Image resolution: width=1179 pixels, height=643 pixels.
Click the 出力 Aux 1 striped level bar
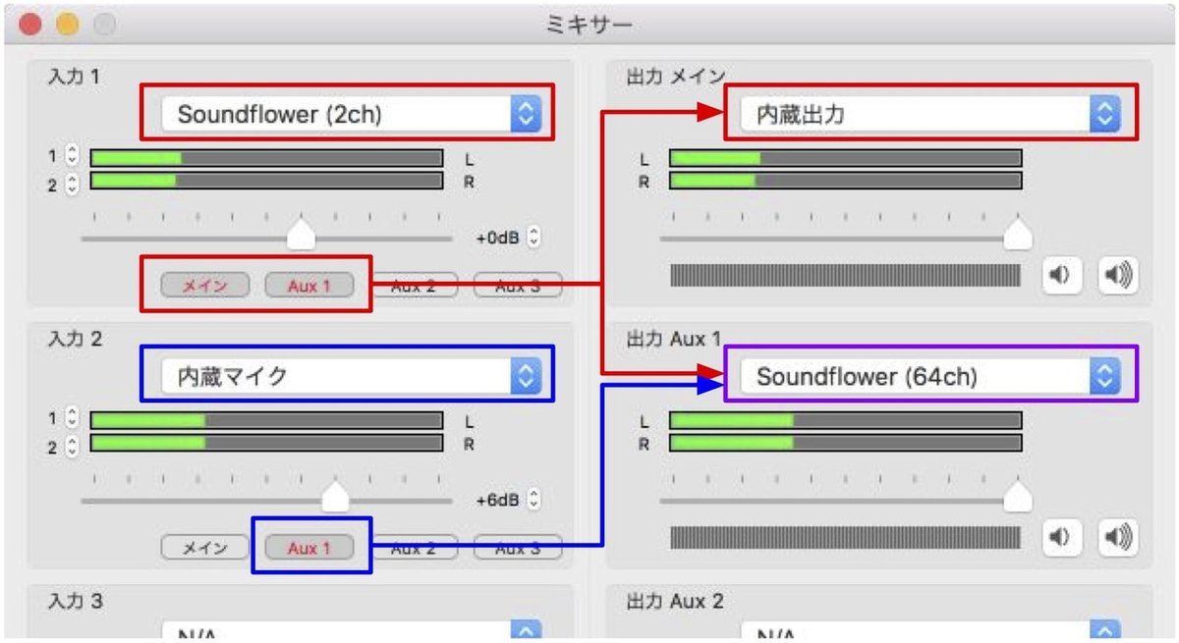(x=846, y=537)
